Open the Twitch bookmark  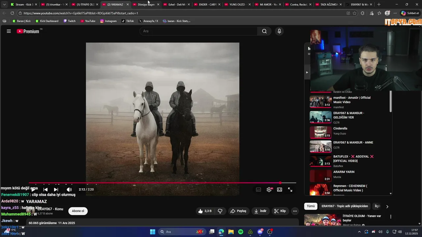coord(70,21)
